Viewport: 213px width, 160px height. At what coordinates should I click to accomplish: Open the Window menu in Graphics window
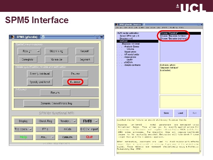141,28
